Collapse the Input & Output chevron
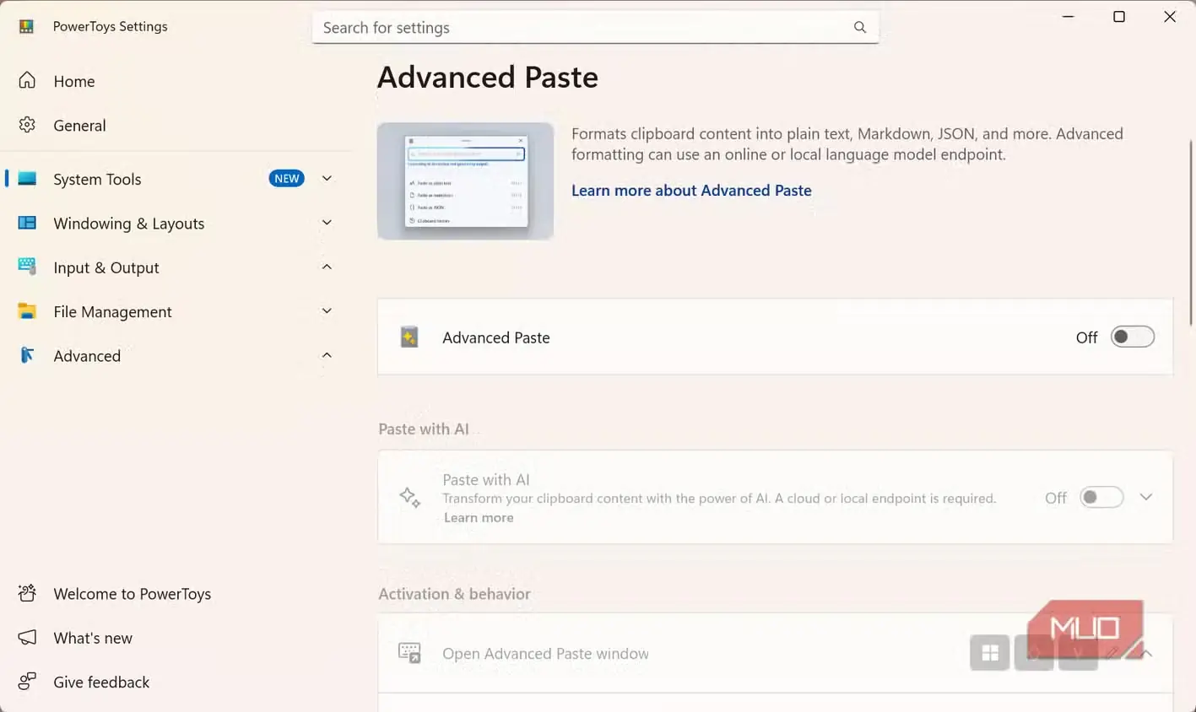This screenshot has height=712, width=1196. pyautogui.click(x=327, y=267)
